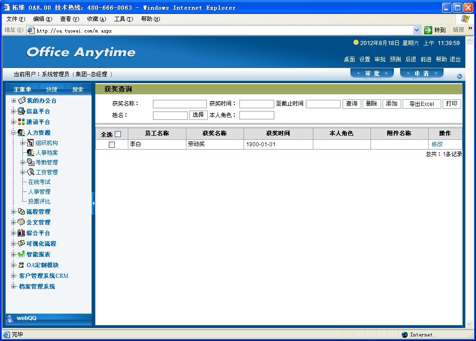
Task: Click the 通讯平台 colored icon
Action: click(x=21, y=122)
